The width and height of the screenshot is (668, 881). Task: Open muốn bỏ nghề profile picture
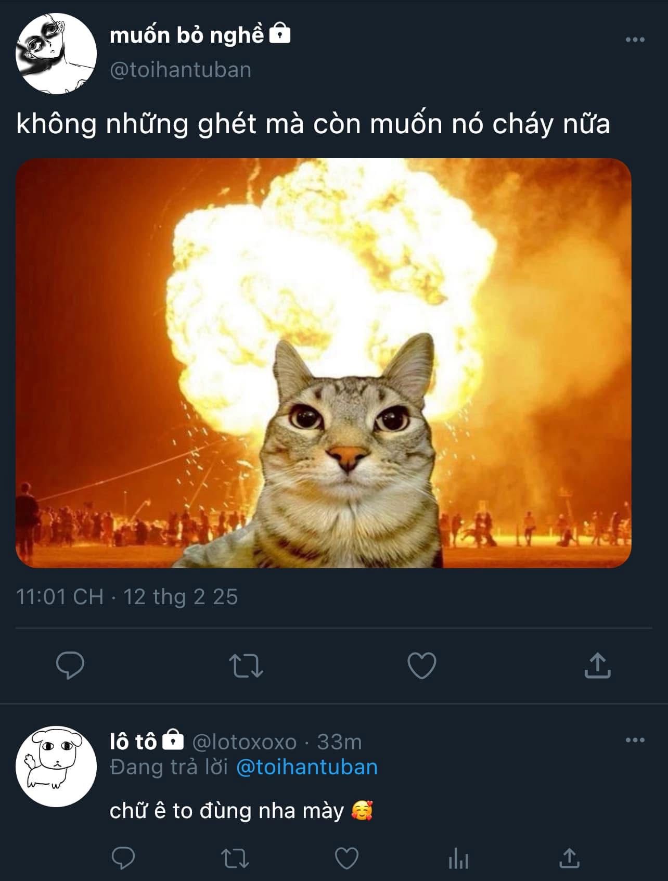(x=56, y=54)
